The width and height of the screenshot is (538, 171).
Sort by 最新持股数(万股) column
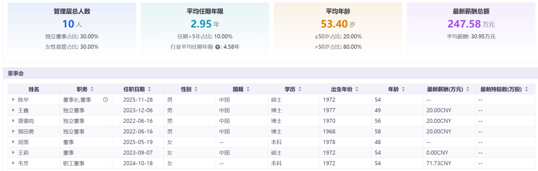point(527,89)
